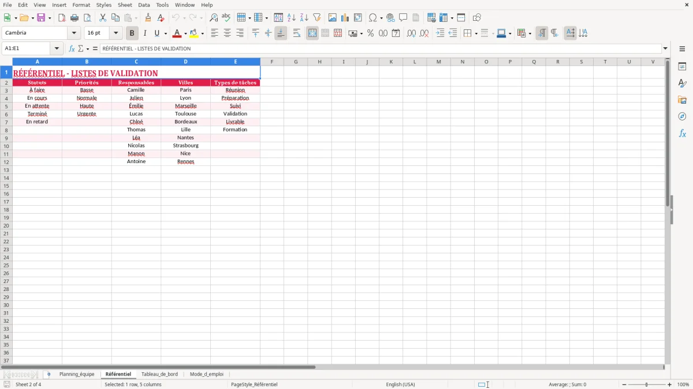693x389 pixels.
Task: Open the Borders dropdown arrow
Action: [x=475, y=33]
